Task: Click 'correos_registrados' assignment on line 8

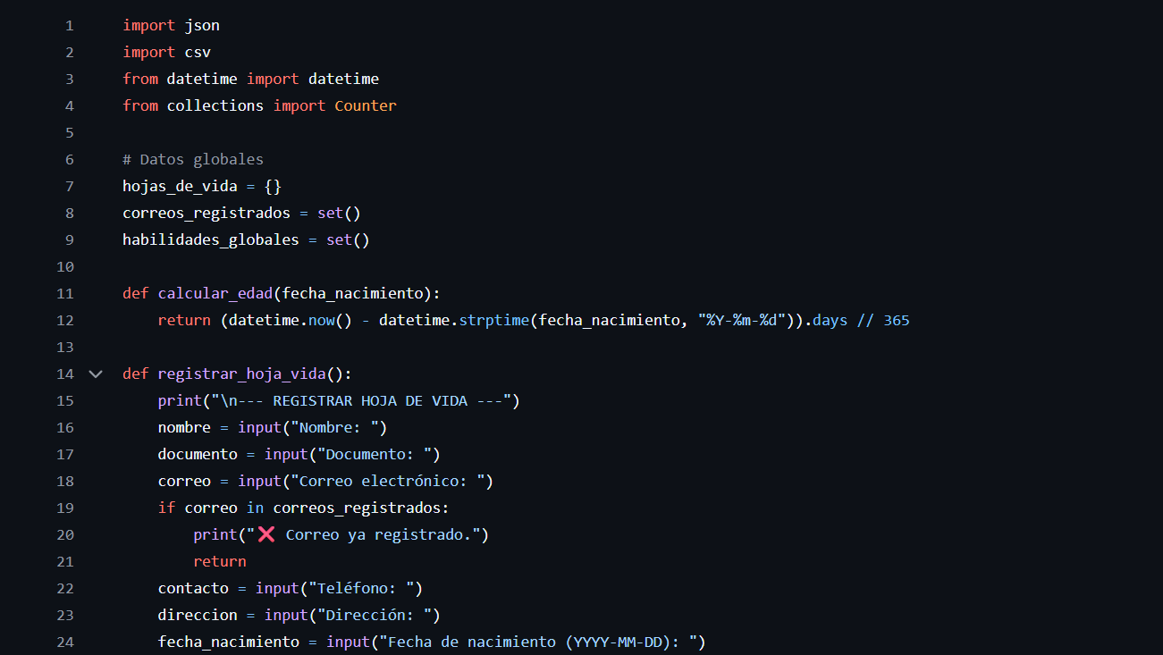Action: point(206,213)
